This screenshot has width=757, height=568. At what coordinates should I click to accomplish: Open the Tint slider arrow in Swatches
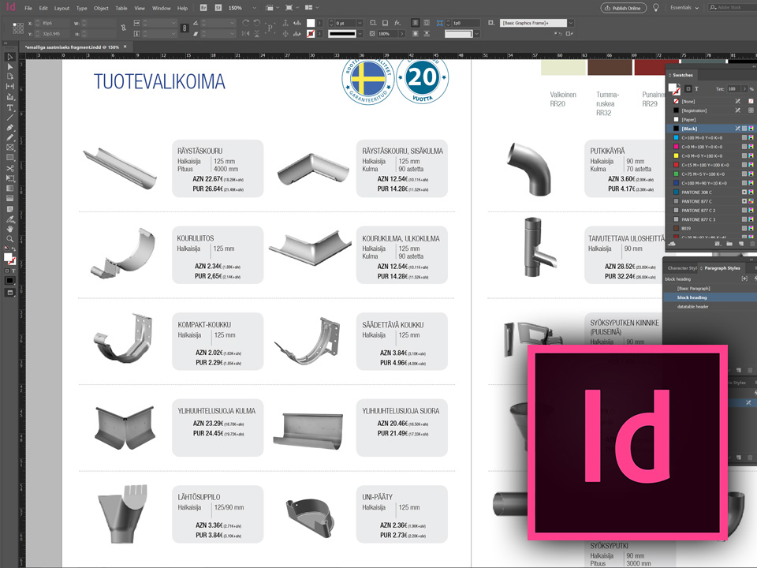click(x=744, y=89)
